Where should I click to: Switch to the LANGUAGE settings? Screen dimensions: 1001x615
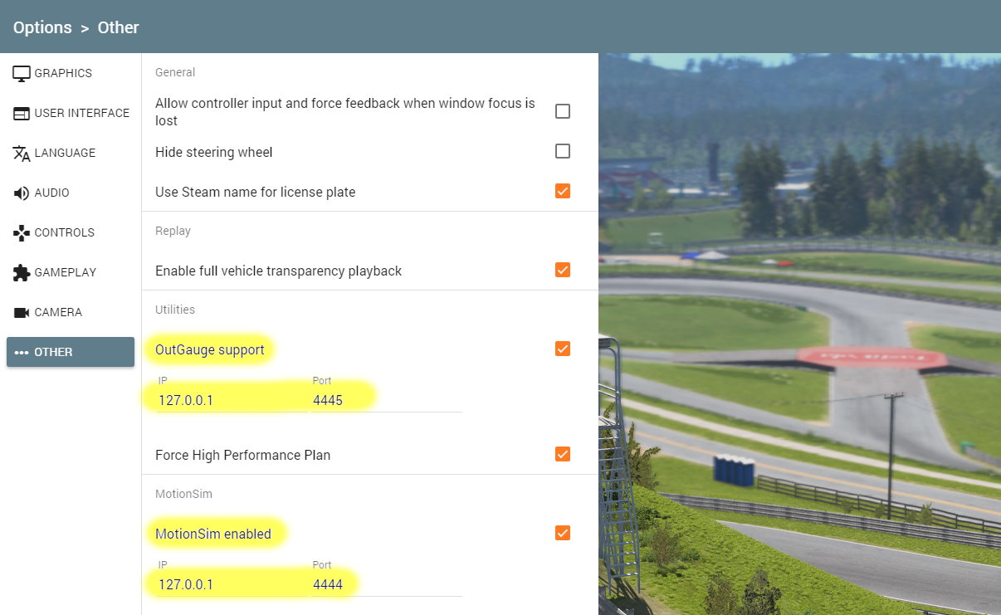coord(71,153)
